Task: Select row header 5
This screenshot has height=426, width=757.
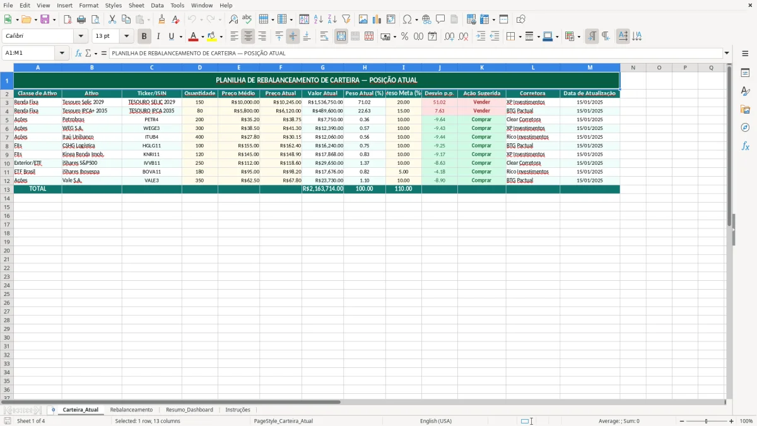Action: point(6,119)
